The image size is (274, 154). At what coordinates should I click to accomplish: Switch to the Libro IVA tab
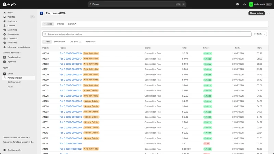tap(72, 24)
